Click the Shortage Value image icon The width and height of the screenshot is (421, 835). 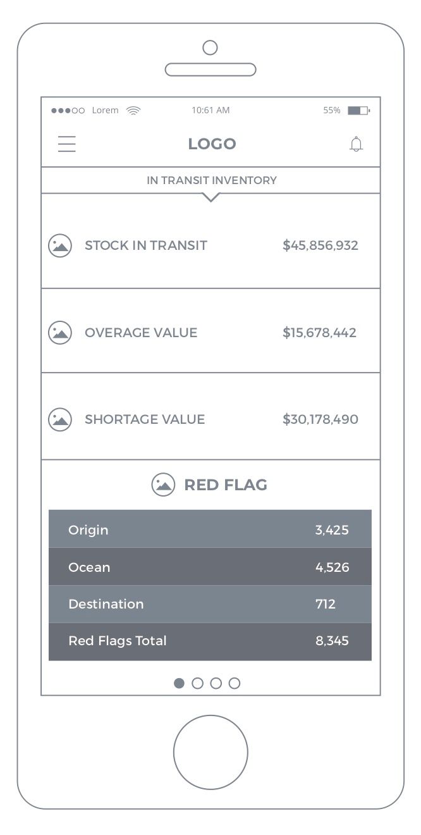coord(60,419)
